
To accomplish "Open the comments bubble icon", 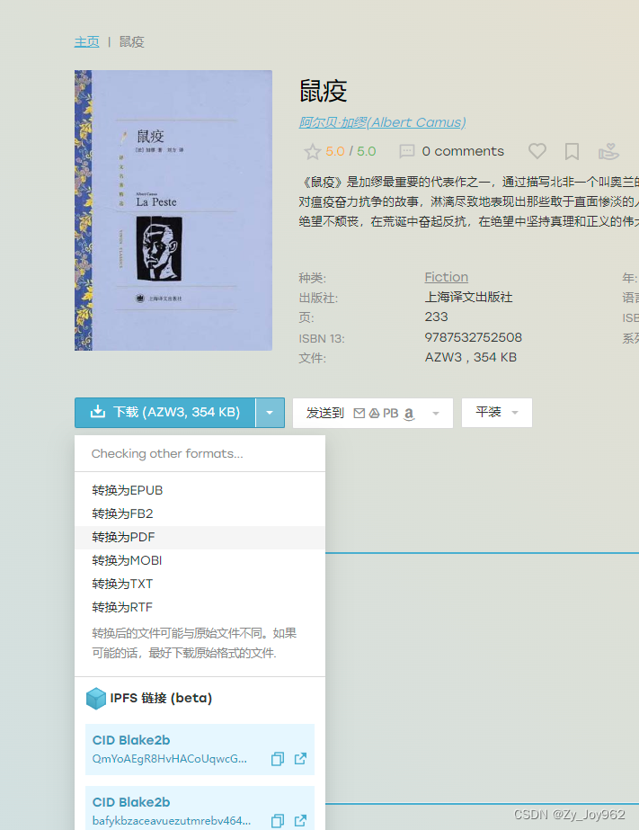I will click(407, 151).
